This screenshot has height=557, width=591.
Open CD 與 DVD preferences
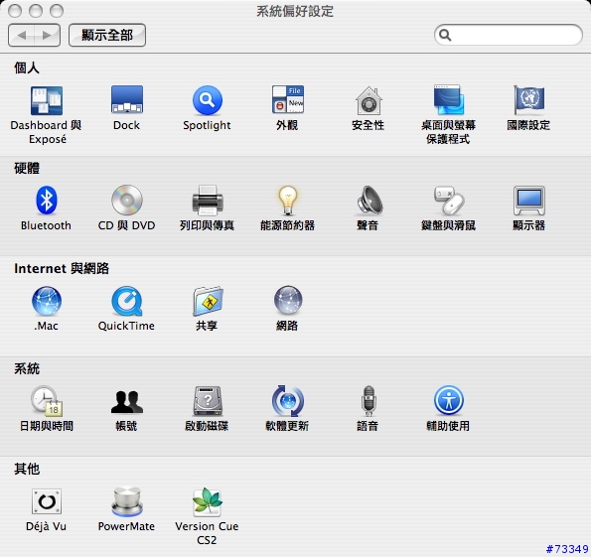[127, 200]
